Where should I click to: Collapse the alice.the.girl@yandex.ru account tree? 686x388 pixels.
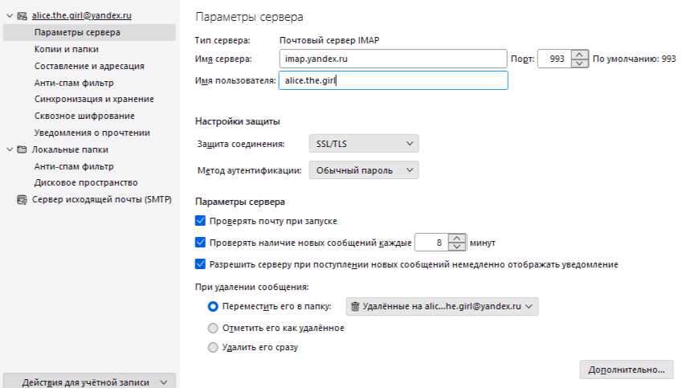coord(9,15)
